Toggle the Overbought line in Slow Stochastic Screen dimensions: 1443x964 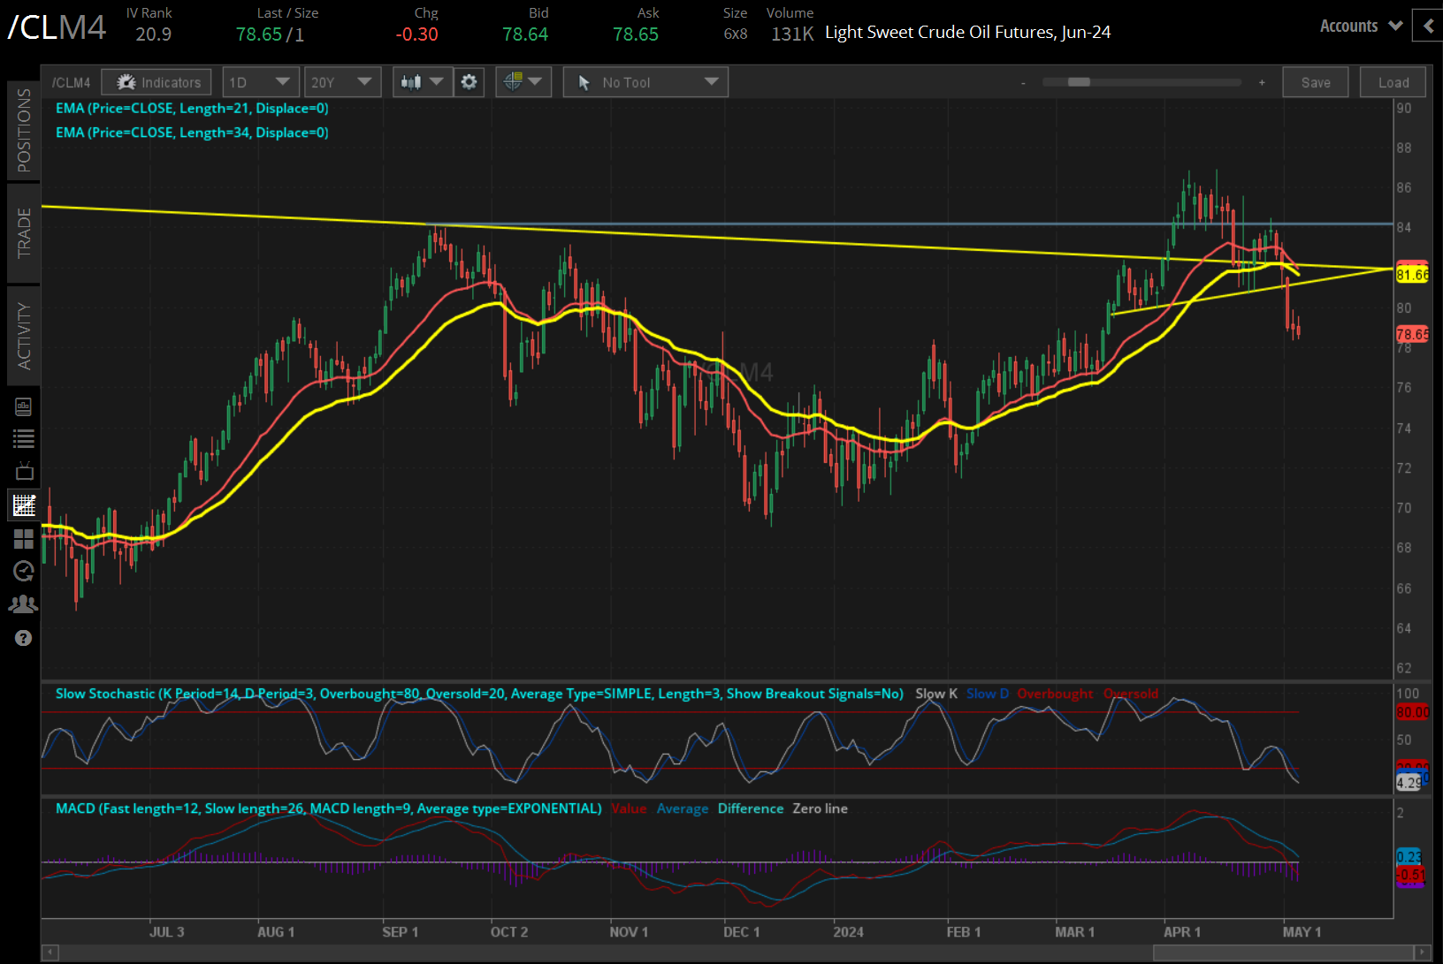click(1056, 694)
